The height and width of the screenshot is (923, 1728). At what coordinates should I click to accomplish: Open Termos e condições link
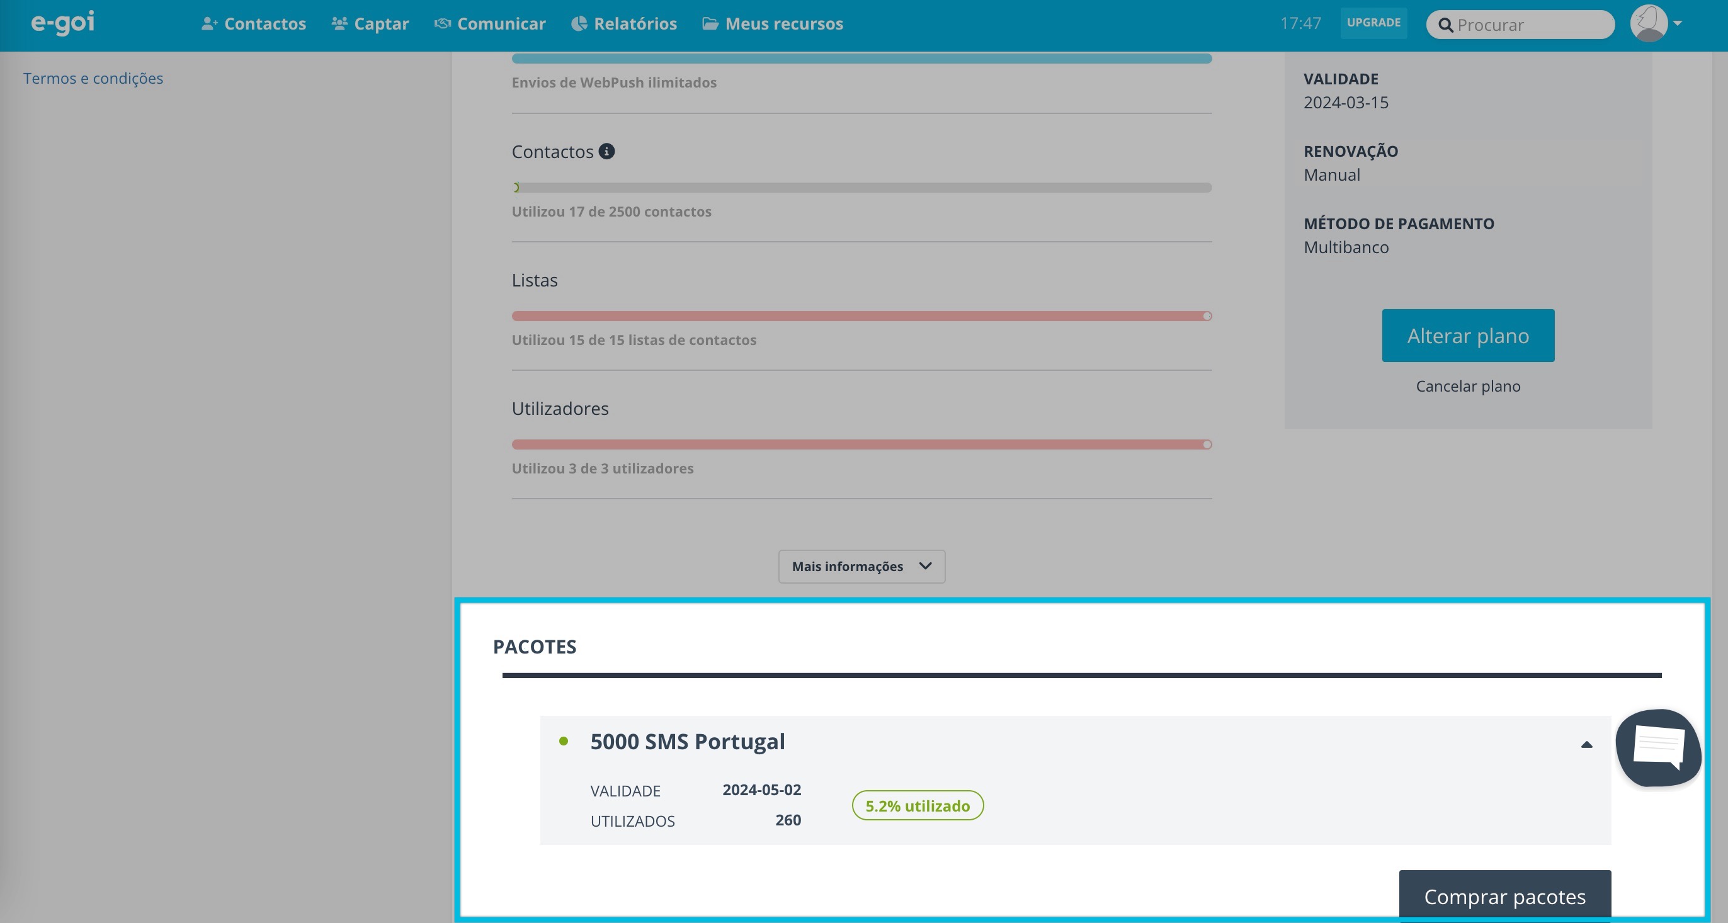(x=93, y=79)
